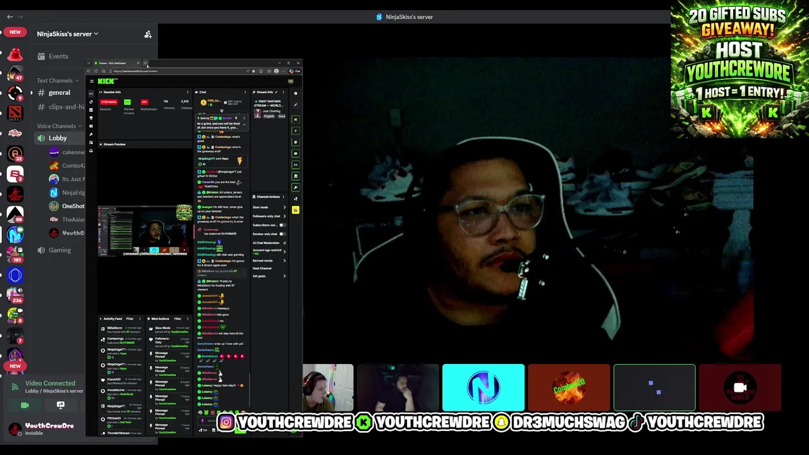Select NinjaEdge user in Lobby voice list
This screenshot has width=809, height=455.
click(67, 192)
